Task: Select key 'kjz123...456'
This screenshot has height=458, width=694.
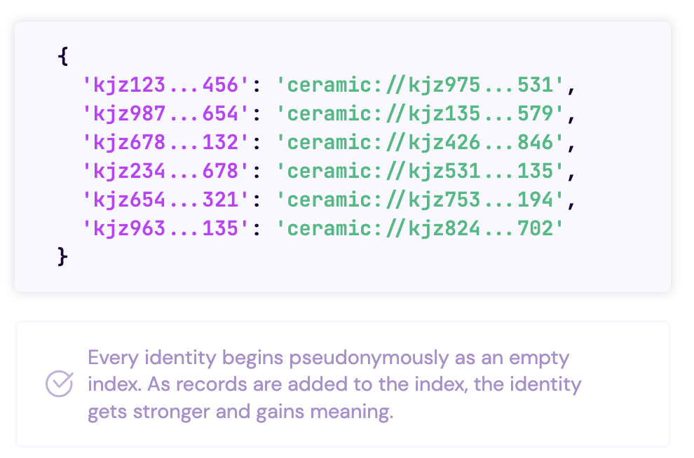Action: [166, 85]
